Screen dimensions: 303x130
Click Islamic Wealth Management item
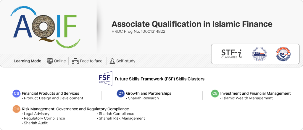247,98
